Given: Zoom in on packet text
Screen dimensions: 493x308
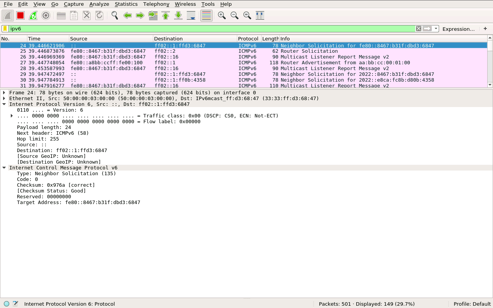Looking at the screenshot, I should click(221, 15).
